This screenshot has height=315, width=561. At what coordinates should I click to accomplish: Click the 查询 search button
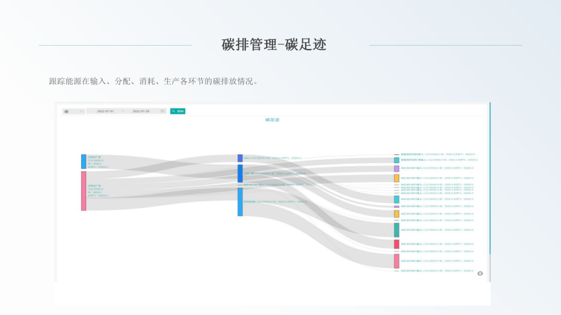[179, 110]
